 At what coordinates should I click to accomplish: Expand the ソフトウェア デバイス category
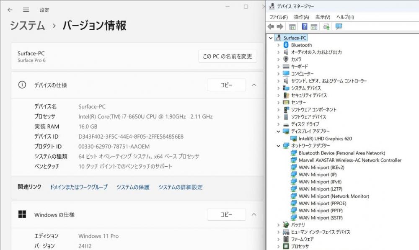(279, 117)
